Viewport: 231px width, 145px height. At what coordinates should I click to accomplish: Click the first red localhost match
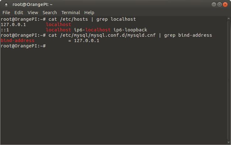pyautogui.click(x=59, y=24)
